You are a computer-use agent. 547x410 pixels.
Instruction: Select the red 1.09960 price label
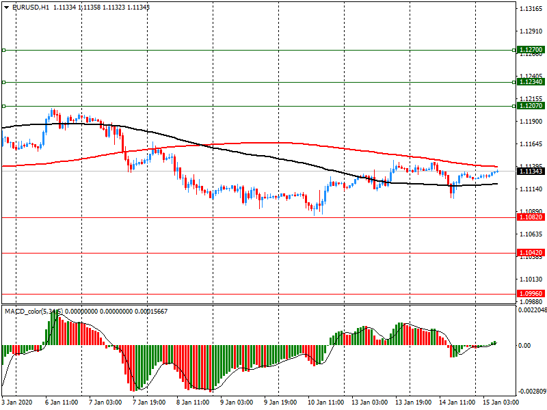(531, 294)
